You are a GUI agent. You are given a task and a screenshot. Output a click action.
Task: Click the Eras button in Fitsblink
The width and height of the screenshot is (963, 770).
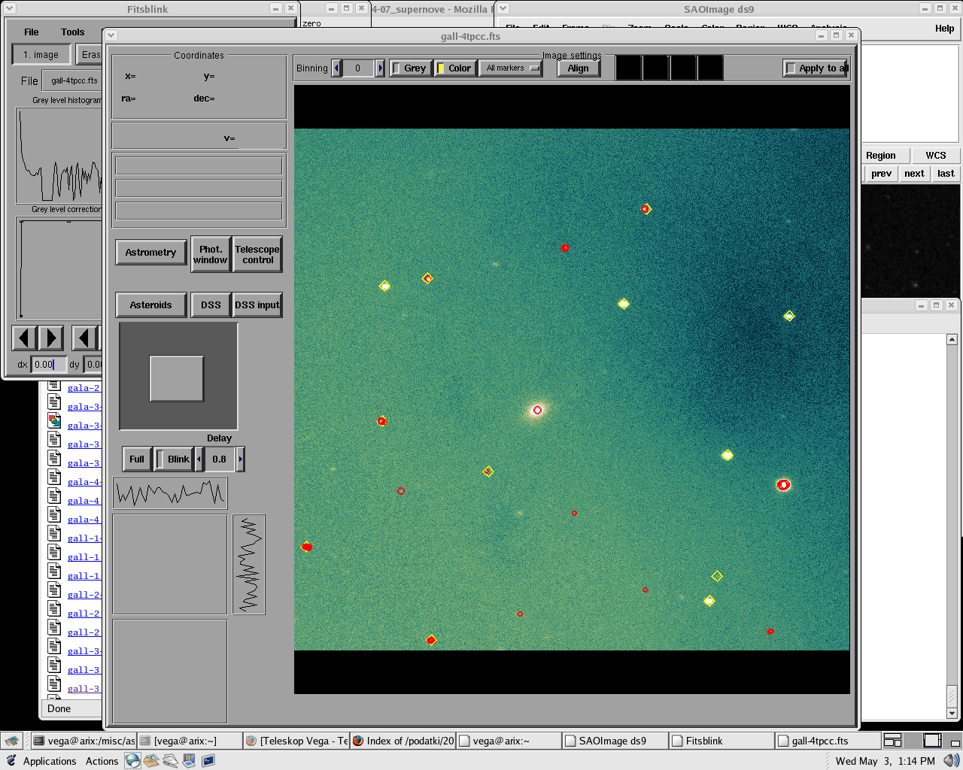[90, 55]
